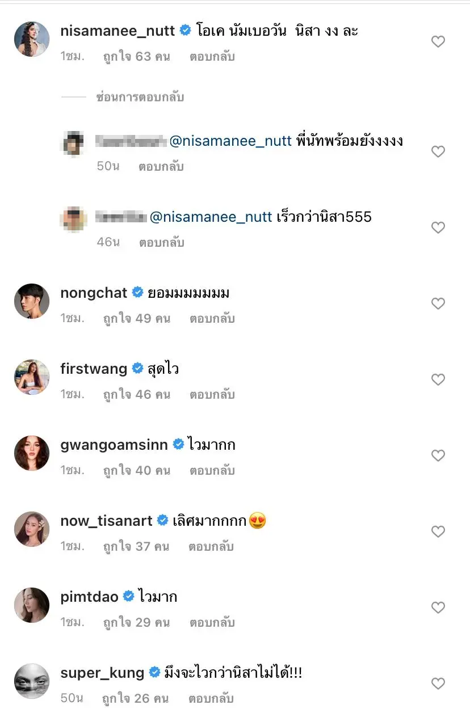Screen dimensions: 470x722
Task: Like the second blurred reply under nisamanee_nutt
Action: 438,227
